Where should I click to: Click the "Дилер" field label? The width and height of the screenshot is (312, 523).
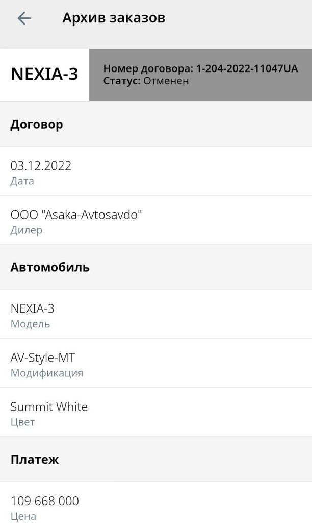click(x=27, y=230)
